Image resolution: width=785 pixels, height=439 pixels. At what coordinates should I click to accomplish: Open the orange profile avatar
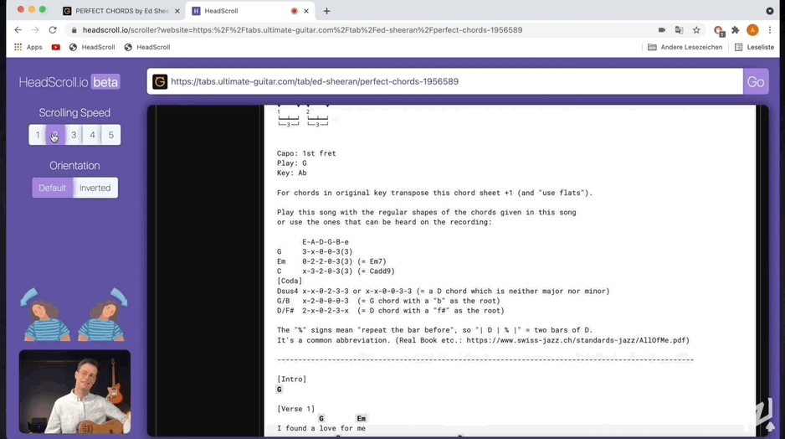click(x=752, y=30)
